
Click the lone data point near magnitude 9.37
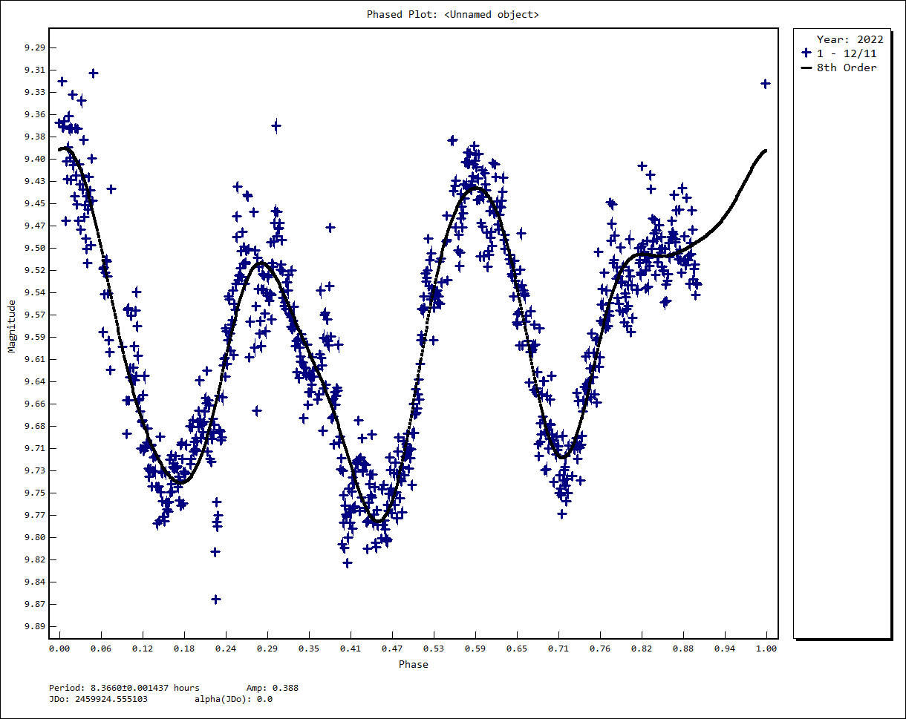pos(276,126)
